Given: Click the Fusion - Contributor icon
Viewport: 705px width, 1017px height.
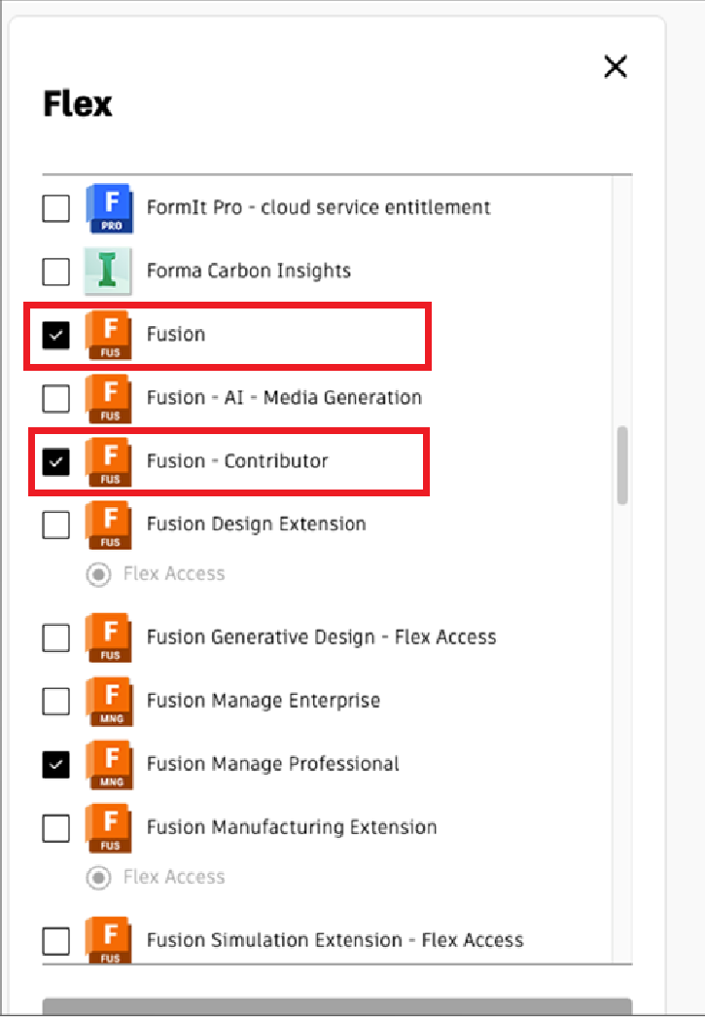Looking at the screenshot, I should point(109,462).
